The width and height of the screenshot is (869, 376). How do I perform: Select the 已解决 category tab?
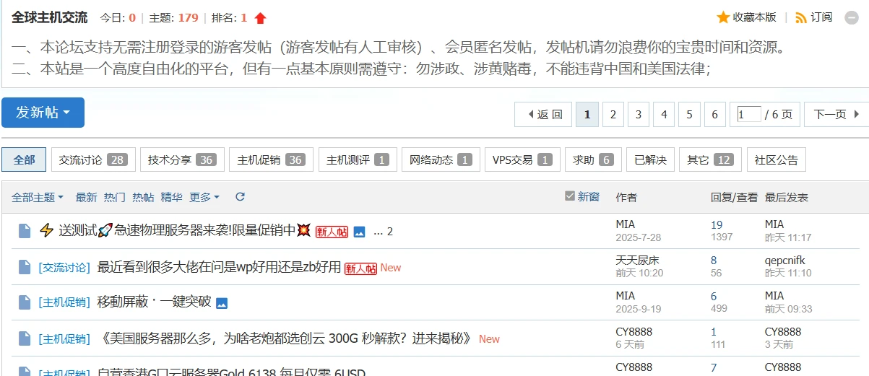[650, 159]
